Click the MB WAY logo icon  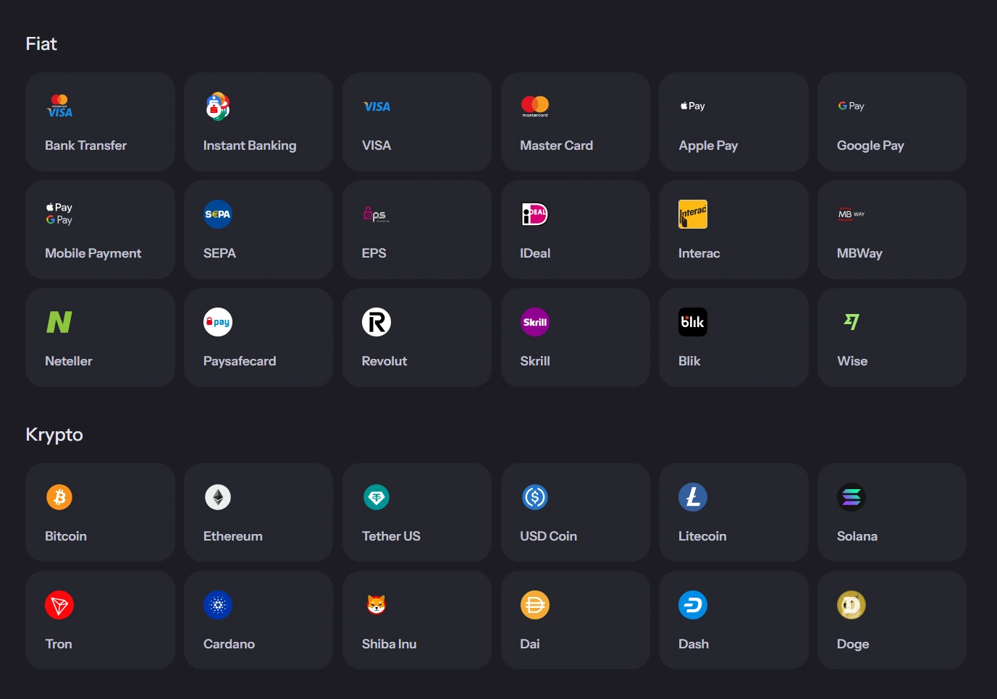(x=851, y=214)
